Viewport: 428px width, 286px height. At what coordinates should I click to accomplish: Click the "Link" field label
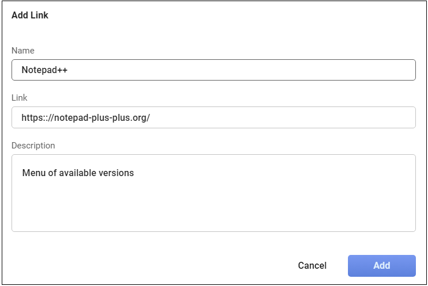click(x=20, y=98)
